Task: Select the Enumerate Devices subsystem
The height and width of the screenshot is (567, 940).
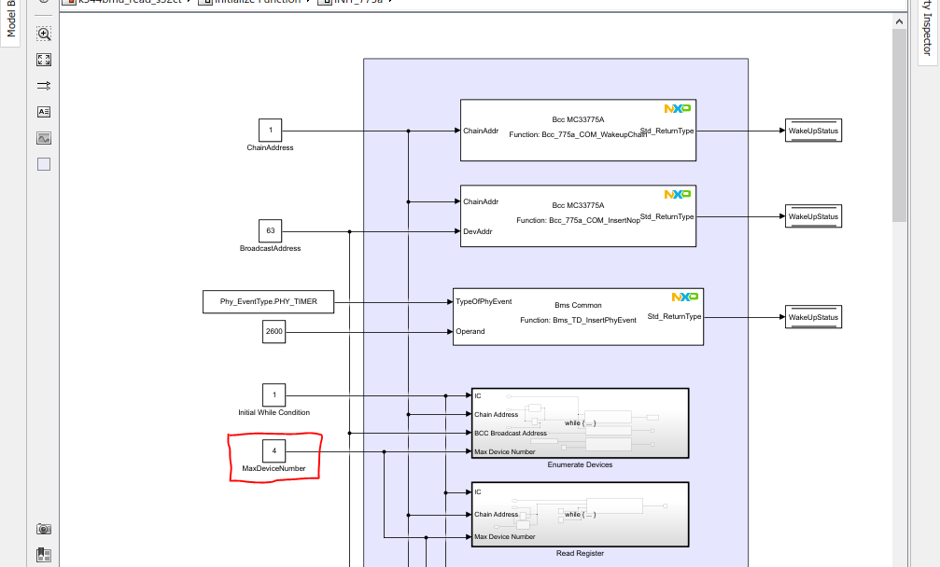Action: coord(581,422)
